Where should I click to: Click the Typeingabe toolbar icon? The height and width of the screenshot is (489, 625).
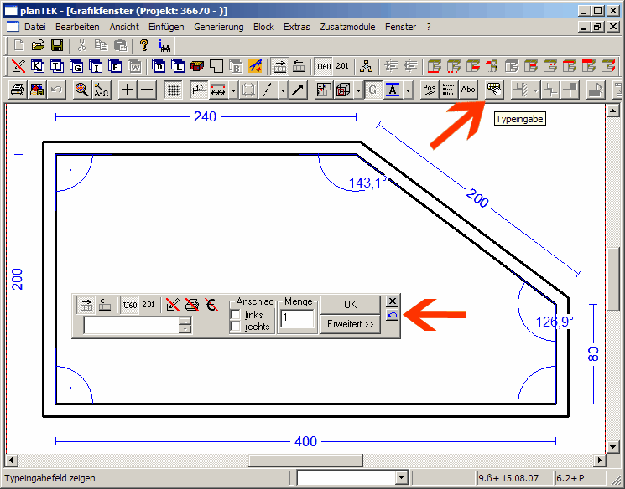pos(493,90)
